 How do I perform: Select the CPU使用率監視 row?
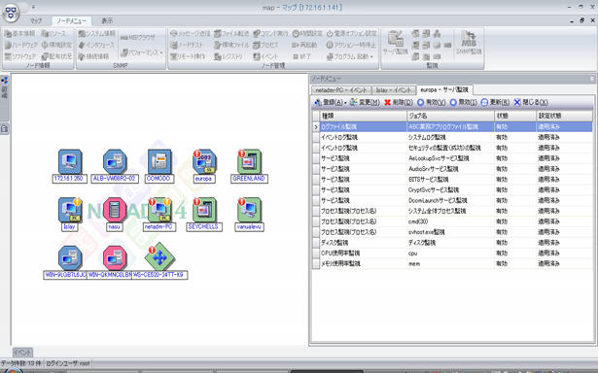(x=452, y=253)
